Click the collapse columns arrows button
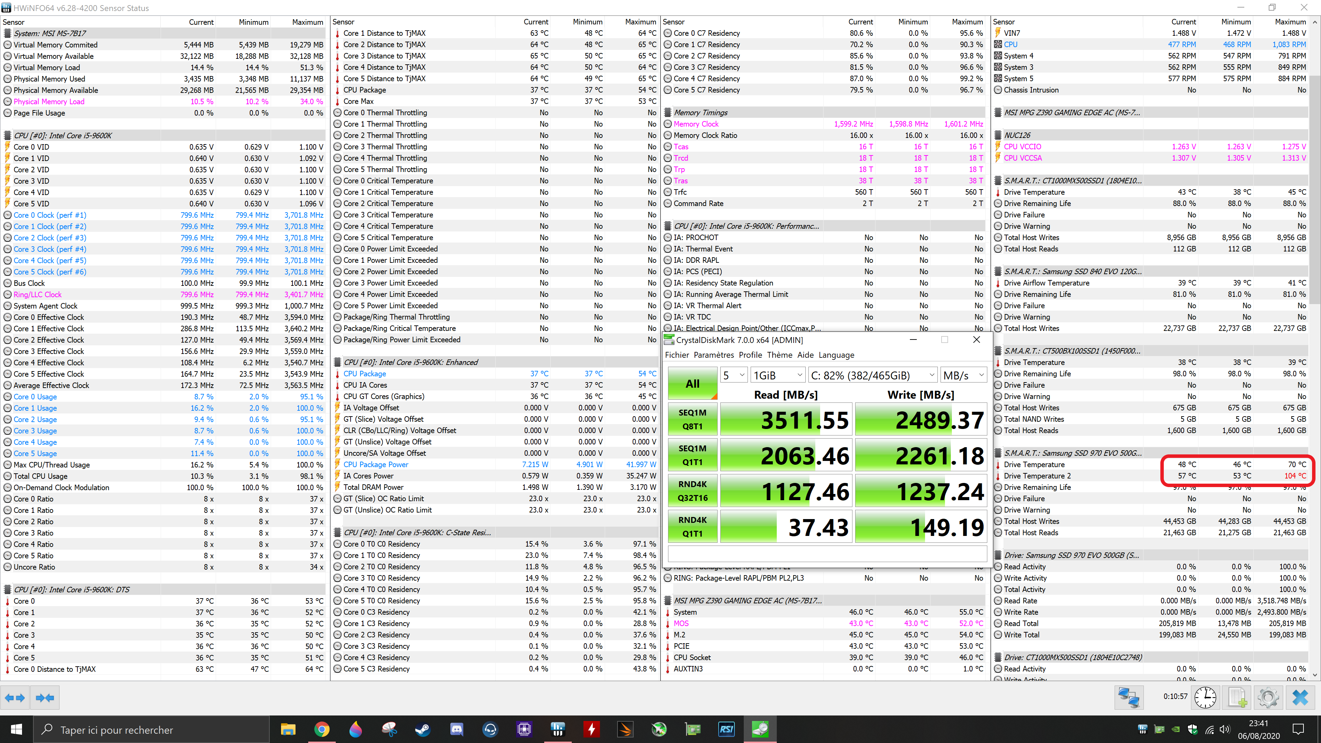 pyautogui.click(x=45, y=697)
